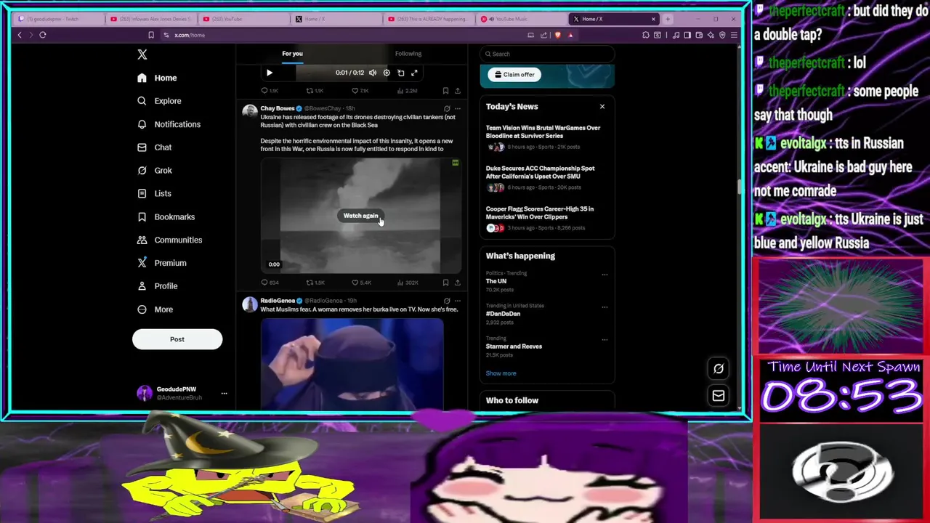The width and height of the screenshot is (930, 523).
Task: Repost Chay Bowes post (1.5K)
Action: point(315,283)
